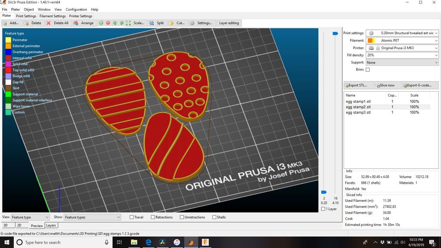441x248 pixels.
Task: Open object Settings... from toolbar
Action: pos(202,23)
